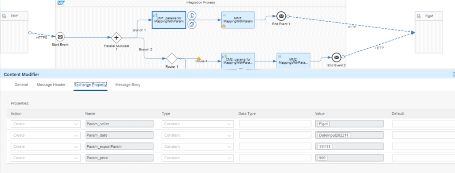The image size is (455, 173).
Task: Select the CM1 params for MappingWithParam step
Action: [x=169, y=20]
